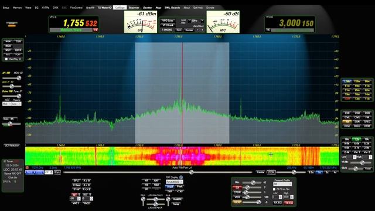Select the 12k filter button

tap(357, 139)
